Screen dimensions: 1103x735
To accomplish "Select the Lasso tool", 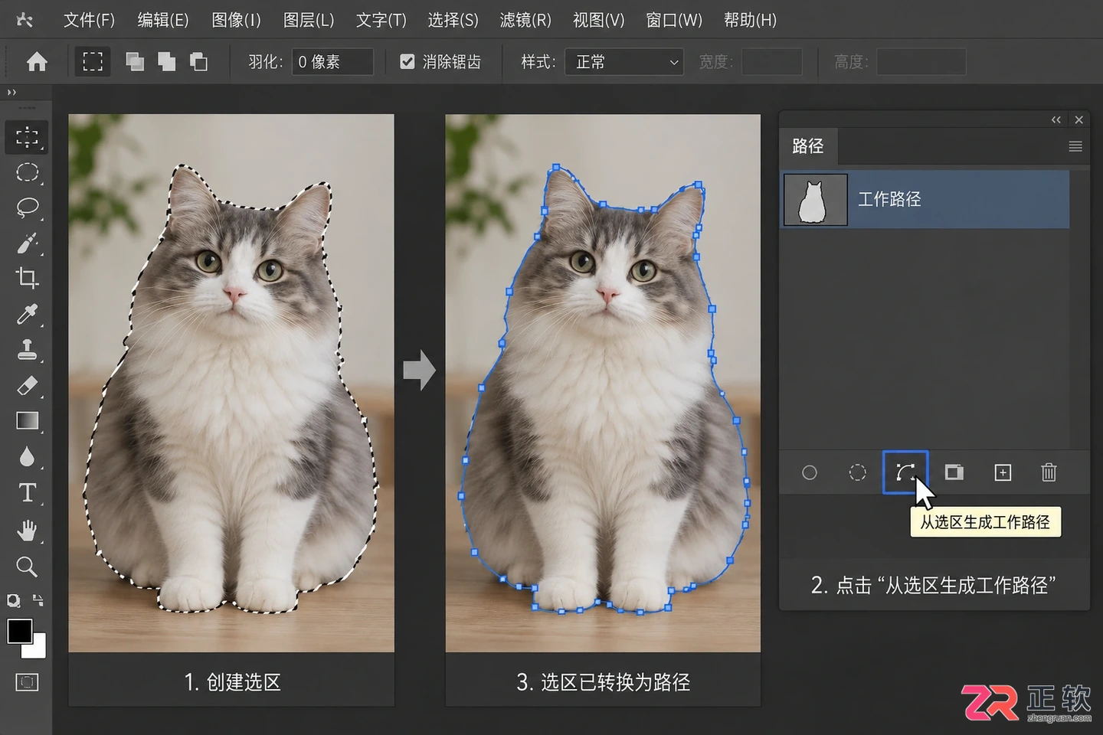I will (x=27, y=207).
